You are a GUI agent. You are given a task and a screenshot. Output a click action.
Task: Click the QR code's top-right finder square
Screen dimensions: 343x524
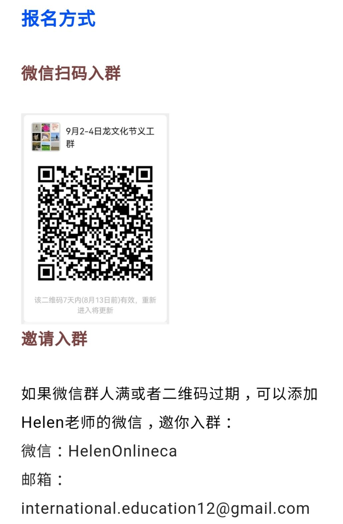coord(144,174)
